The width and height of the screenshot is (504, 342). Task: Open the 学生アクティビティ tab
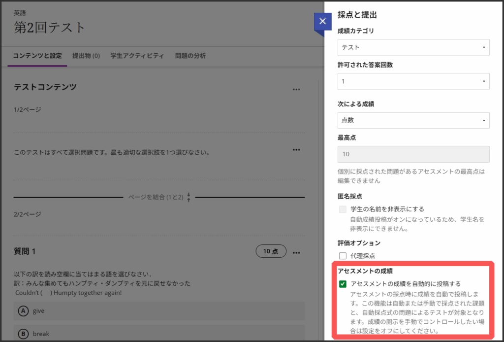coord(137,56)
